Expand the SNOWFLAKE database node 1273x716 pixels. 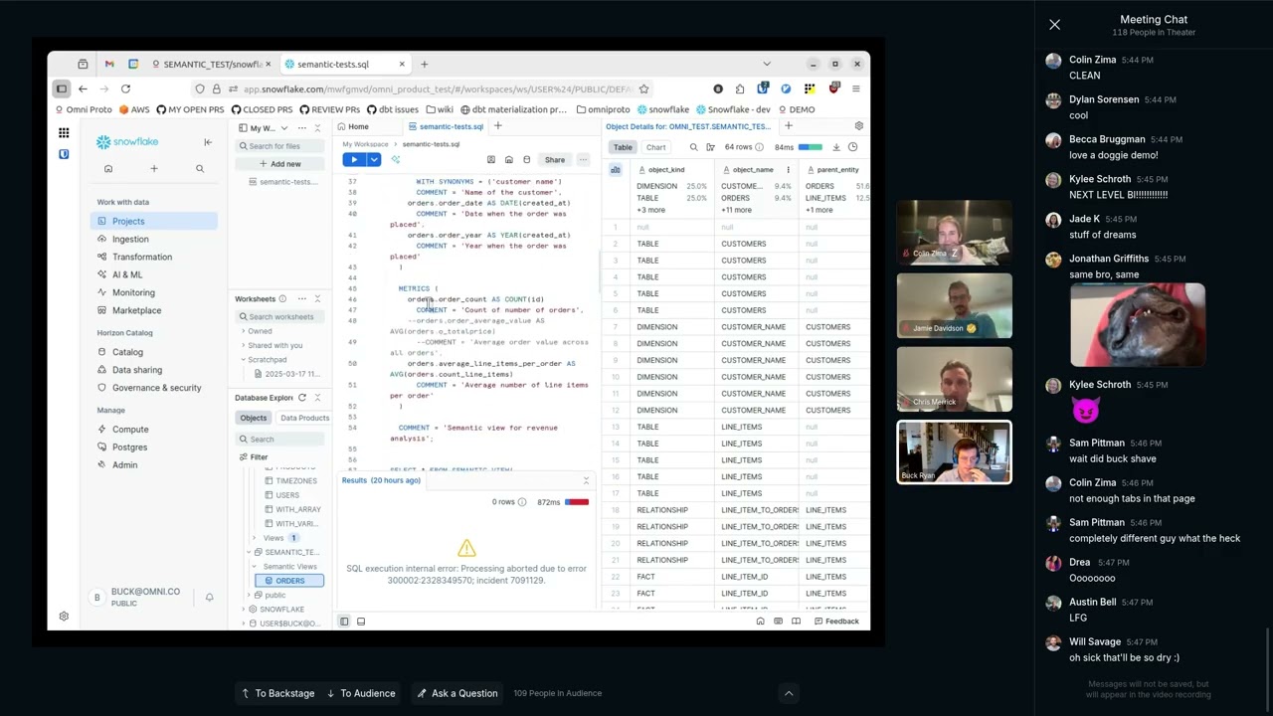tap(244, 610)
